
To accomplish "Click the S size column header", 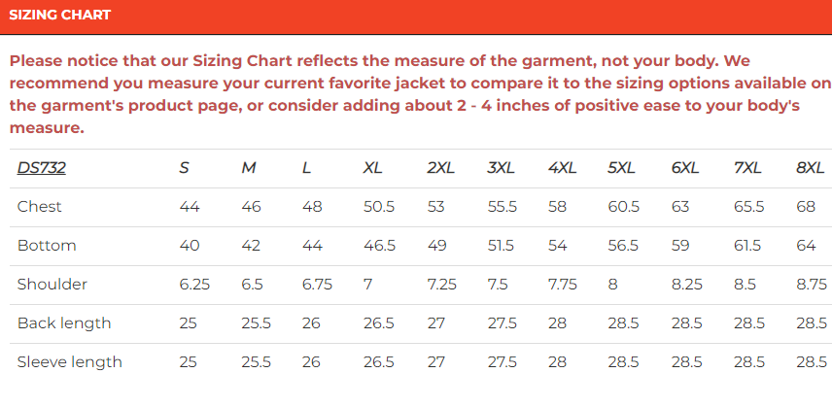I will click(x=184, y=168).
